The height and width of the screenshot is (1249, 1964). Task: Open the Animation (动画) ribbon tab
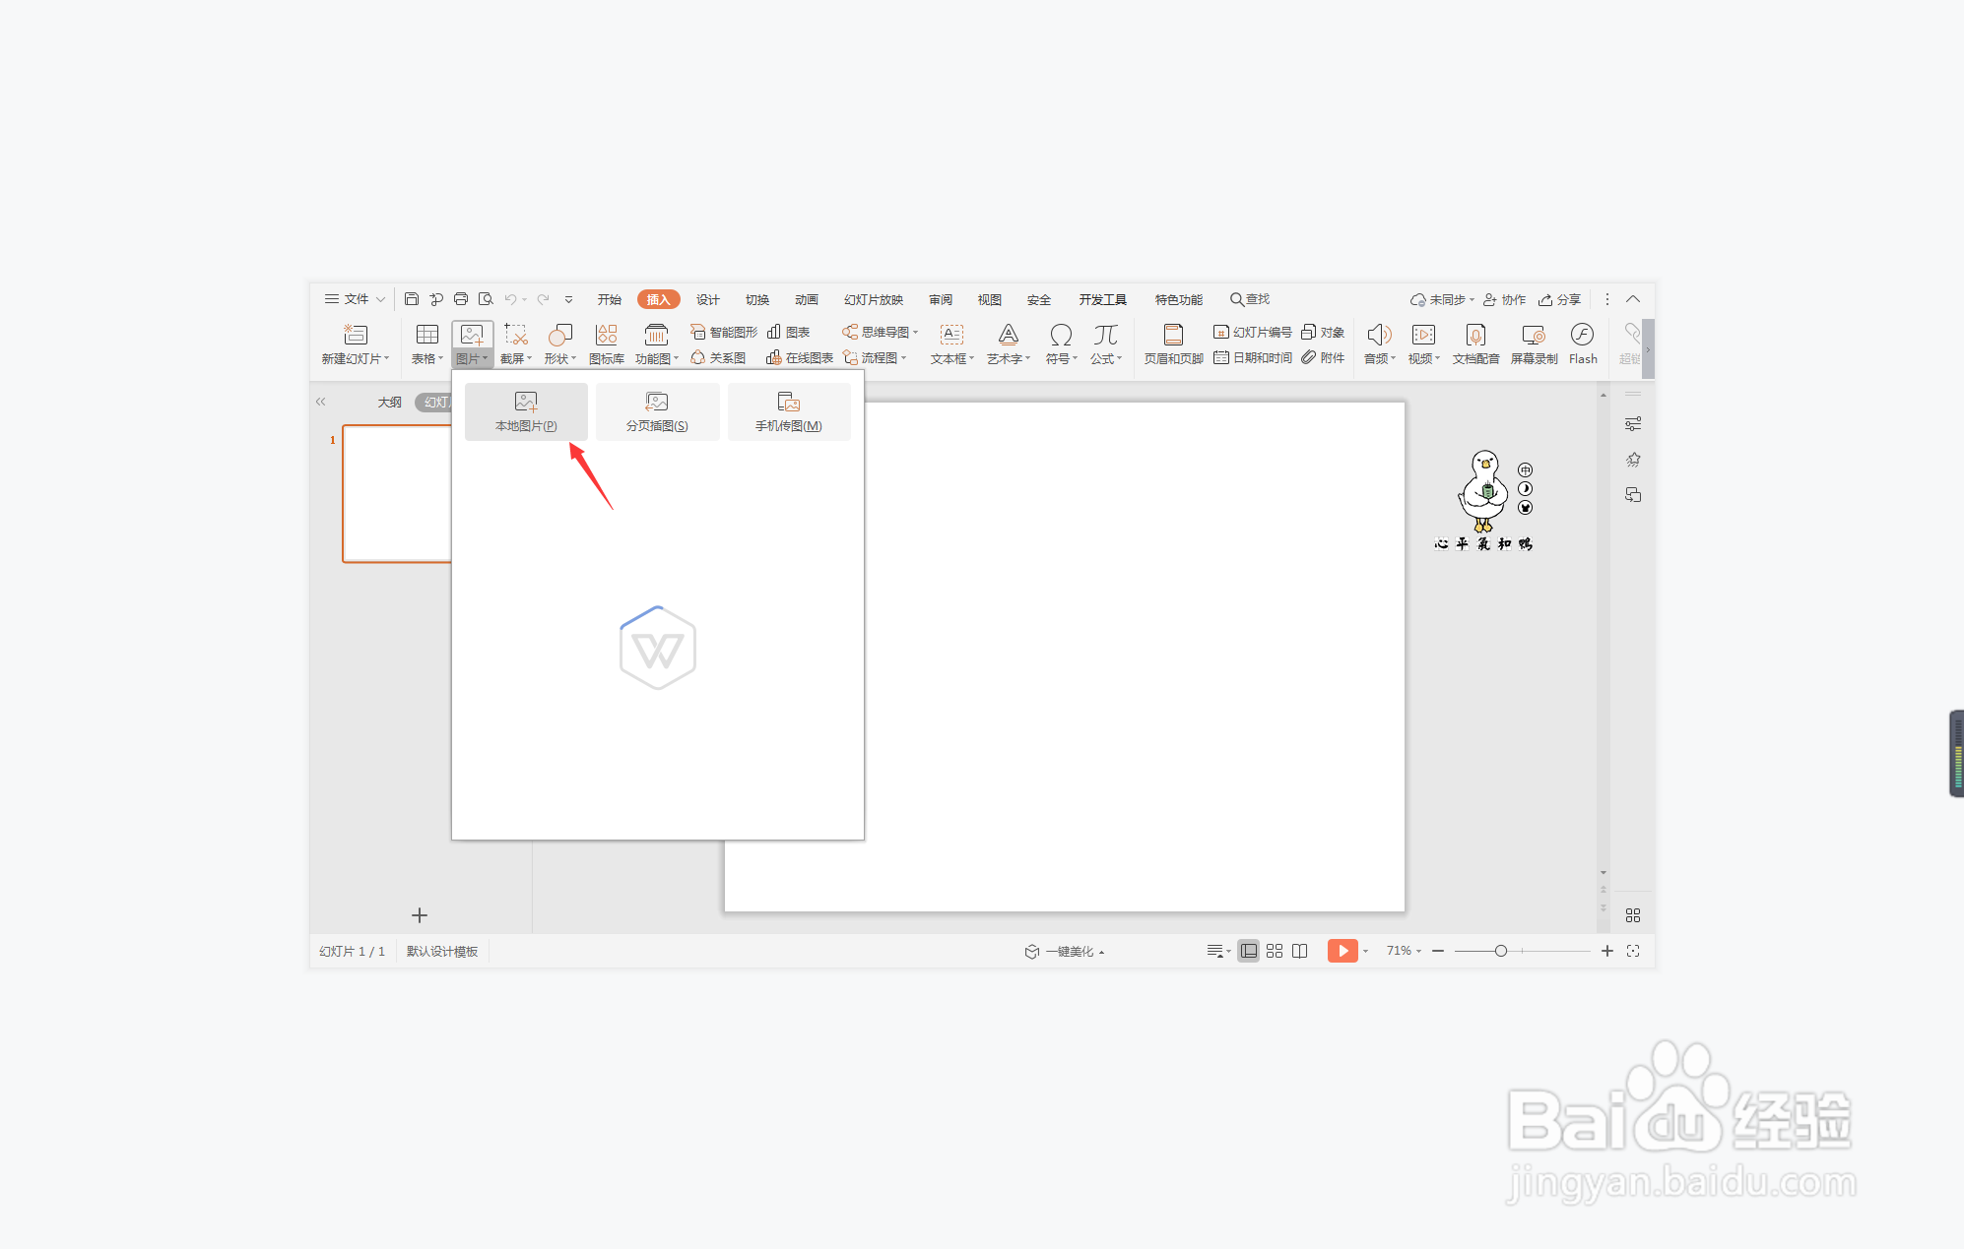pos(806,299)
